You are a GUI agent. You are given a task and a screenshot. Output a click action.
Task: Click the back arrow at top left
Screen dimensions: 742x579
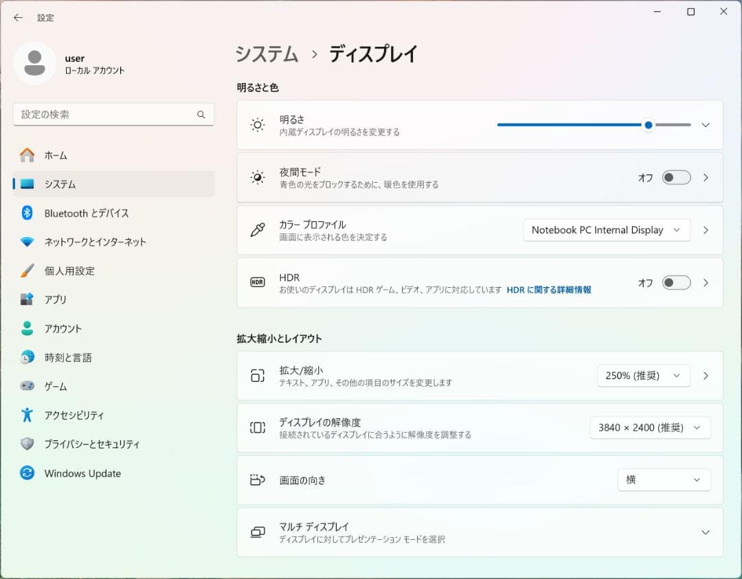pos(18,18)
